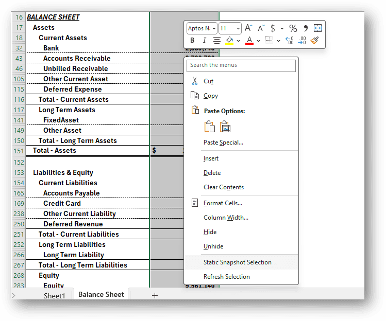Click the Merge and Center icon
This screenshot has height=321, width=386.
point(317,28)
